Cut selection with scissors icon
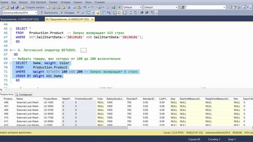This screenshot has width=253, height=142. click(69, 7)
